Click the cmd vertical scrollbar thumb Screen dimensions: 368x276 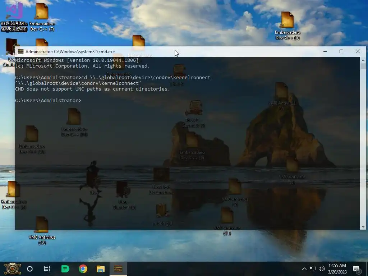tap(363, 66)
